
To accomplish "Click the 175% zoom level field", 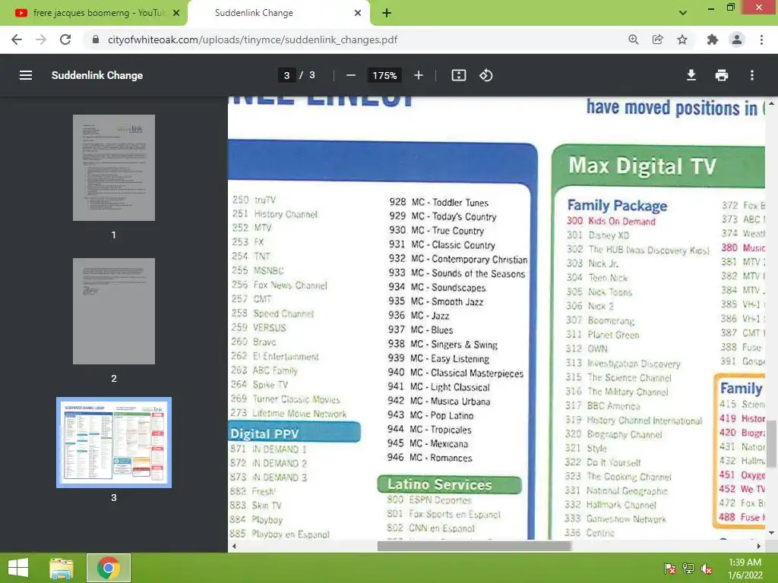I will click(384, 75).
